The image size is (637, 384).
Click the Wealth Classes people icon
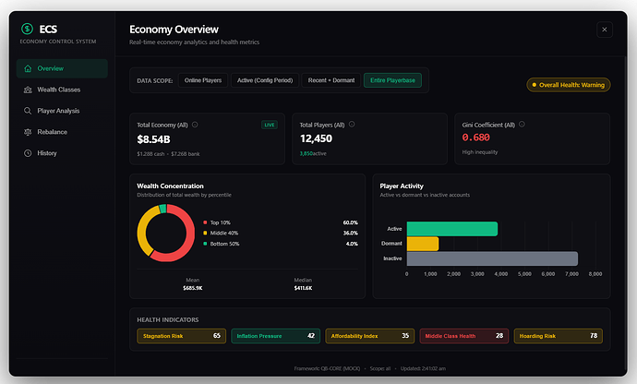pyautogui.click(x=28, y=90)
